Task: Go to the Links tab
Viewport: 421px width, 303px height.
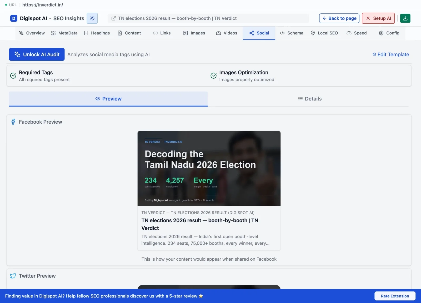Action: coord(162,33)
